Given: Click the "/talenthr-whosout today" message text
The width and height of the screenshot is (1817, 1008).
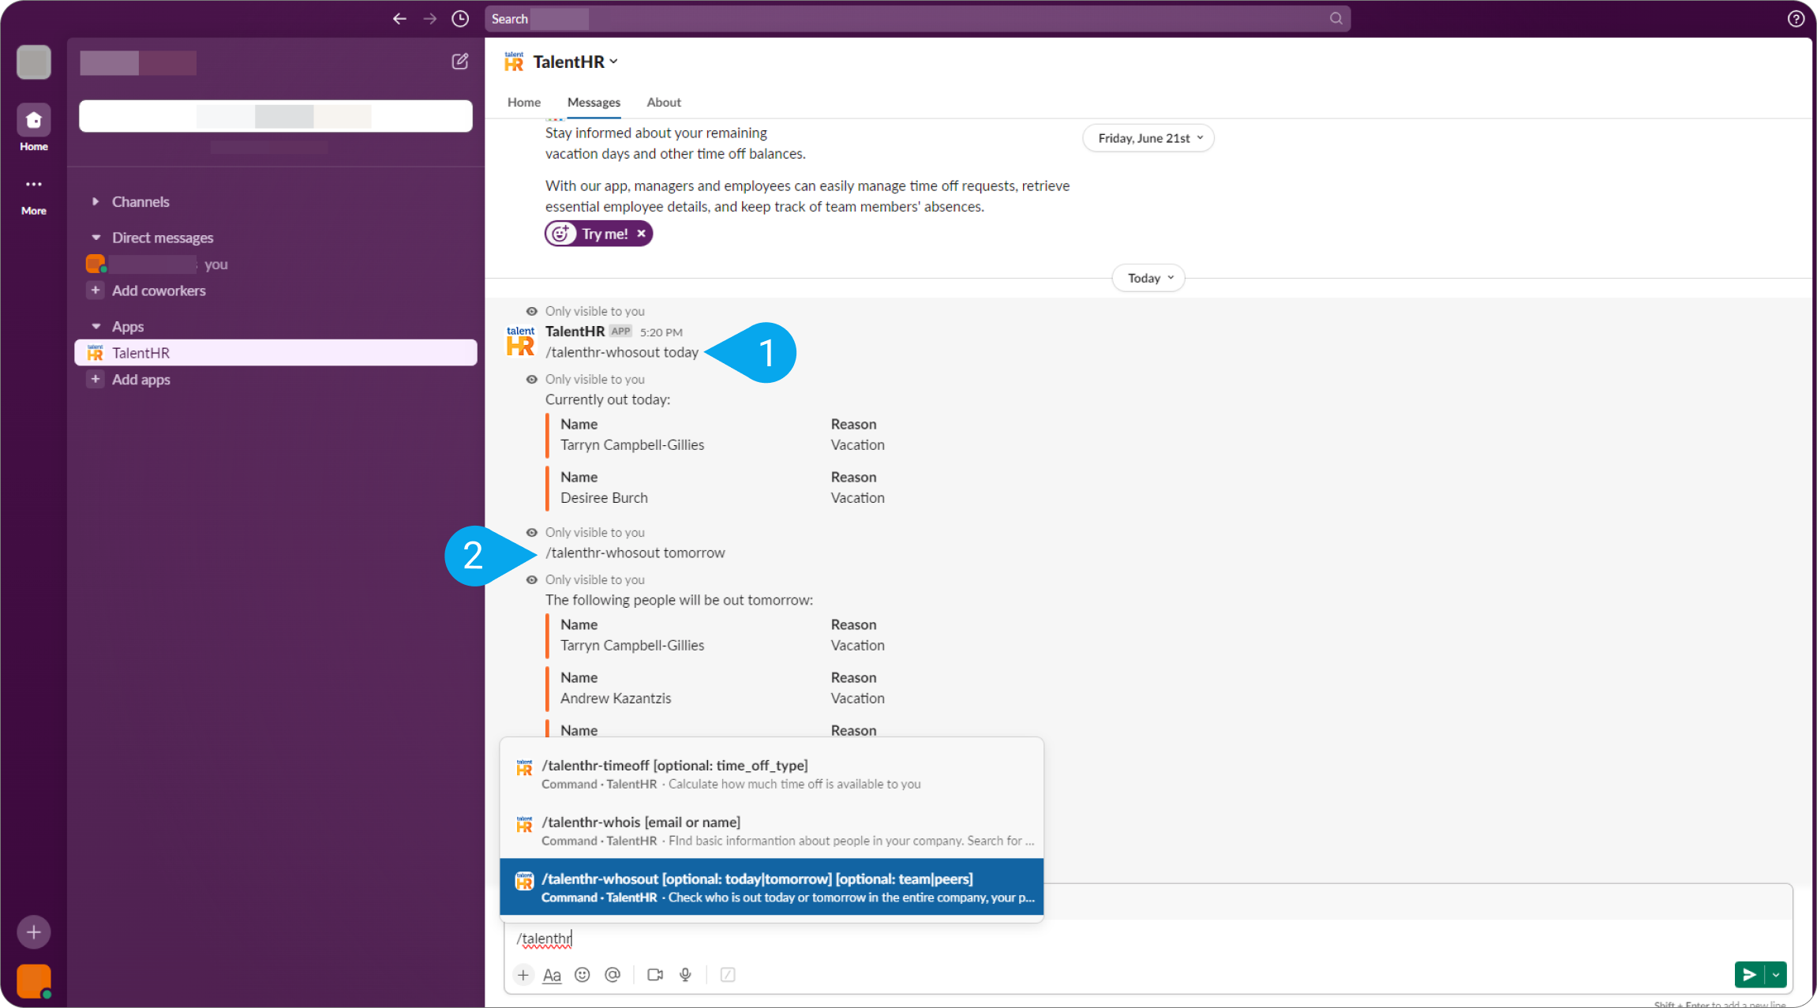Looking at the screenshot, I should [x=622, y=352].
